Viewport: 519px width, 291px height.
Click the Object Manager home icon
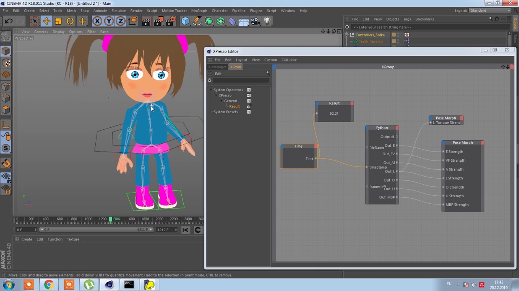(x=497, y=19)
